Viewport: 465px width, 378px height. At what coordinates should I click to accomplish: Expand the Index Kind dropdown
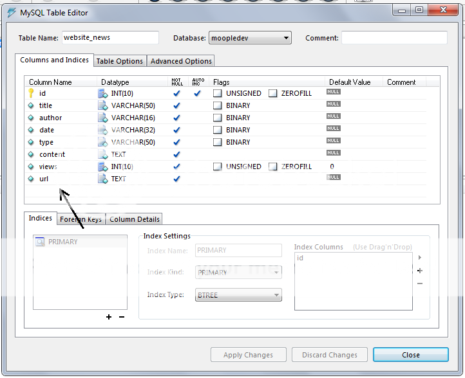[238, 273]
